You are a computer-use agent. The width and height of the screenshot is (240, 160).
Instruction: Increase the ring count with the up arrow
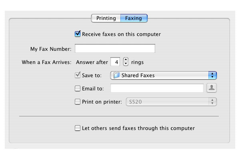click(126, 60)
